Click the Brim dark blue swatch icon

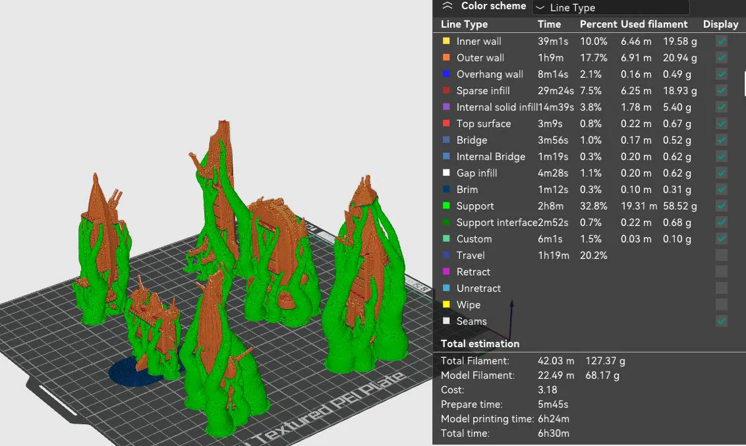tap(446, 189)
